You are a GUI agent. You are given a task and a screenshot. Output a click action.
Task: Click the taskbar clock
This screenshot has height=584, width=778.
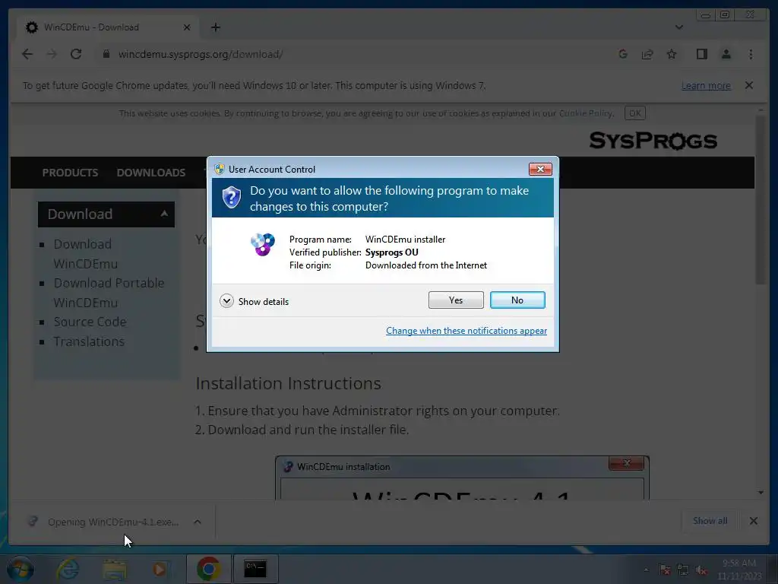coord(738,569)
